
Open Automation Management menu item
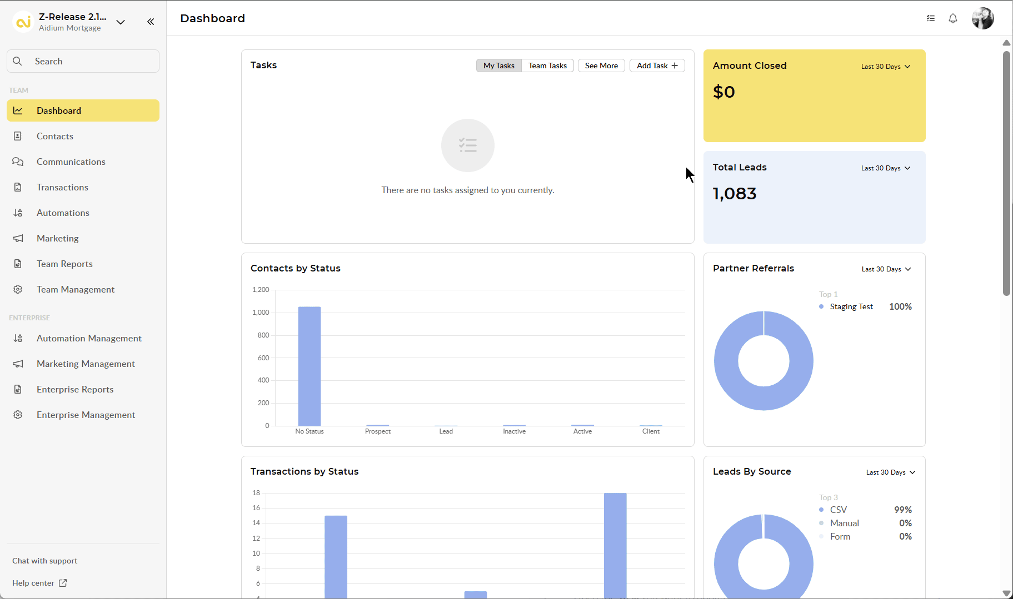click(89, 338)
